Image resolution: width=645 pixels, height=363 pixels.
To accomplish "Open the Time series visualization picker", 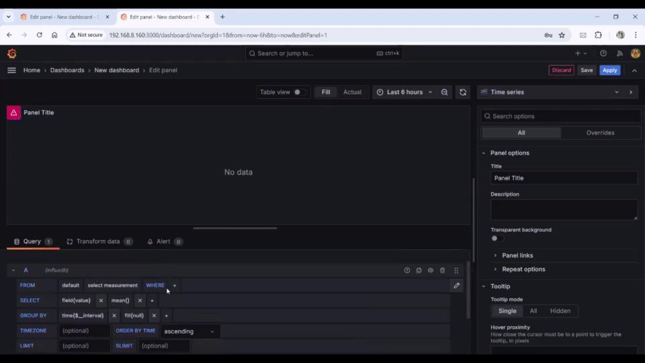I will pos(550,92).
